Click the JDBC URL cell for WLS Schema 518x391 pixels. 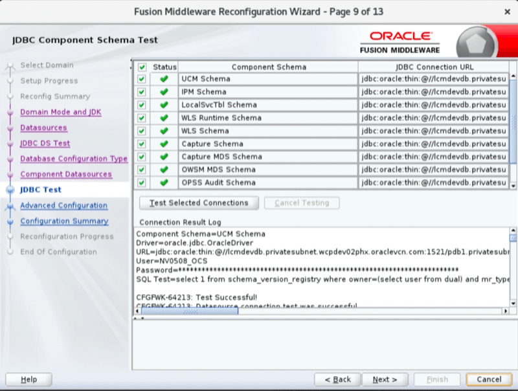(x=433, y=131)
